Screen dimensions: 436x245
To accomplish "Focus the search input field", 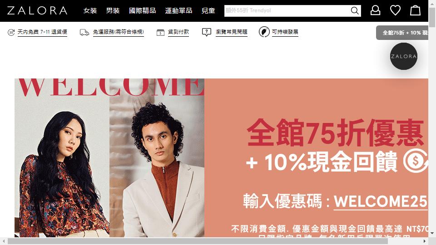I will pos(287,10).
